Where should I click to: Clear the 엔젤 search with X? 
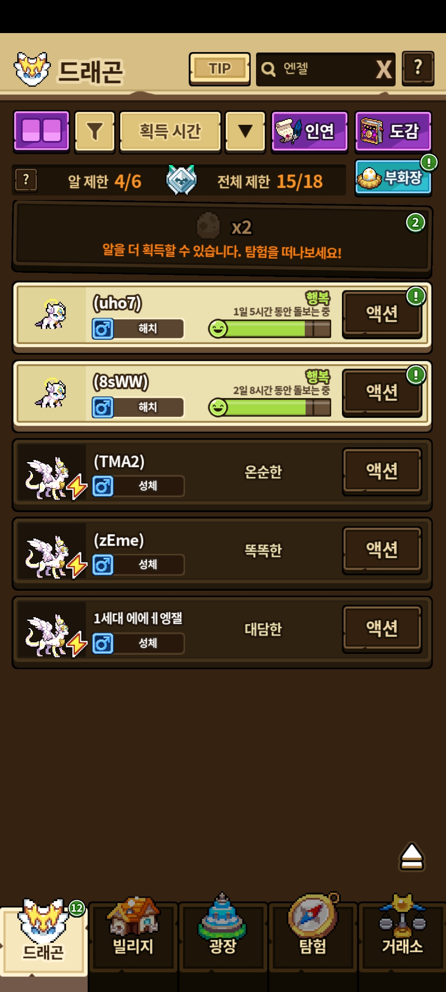(383, 69)
